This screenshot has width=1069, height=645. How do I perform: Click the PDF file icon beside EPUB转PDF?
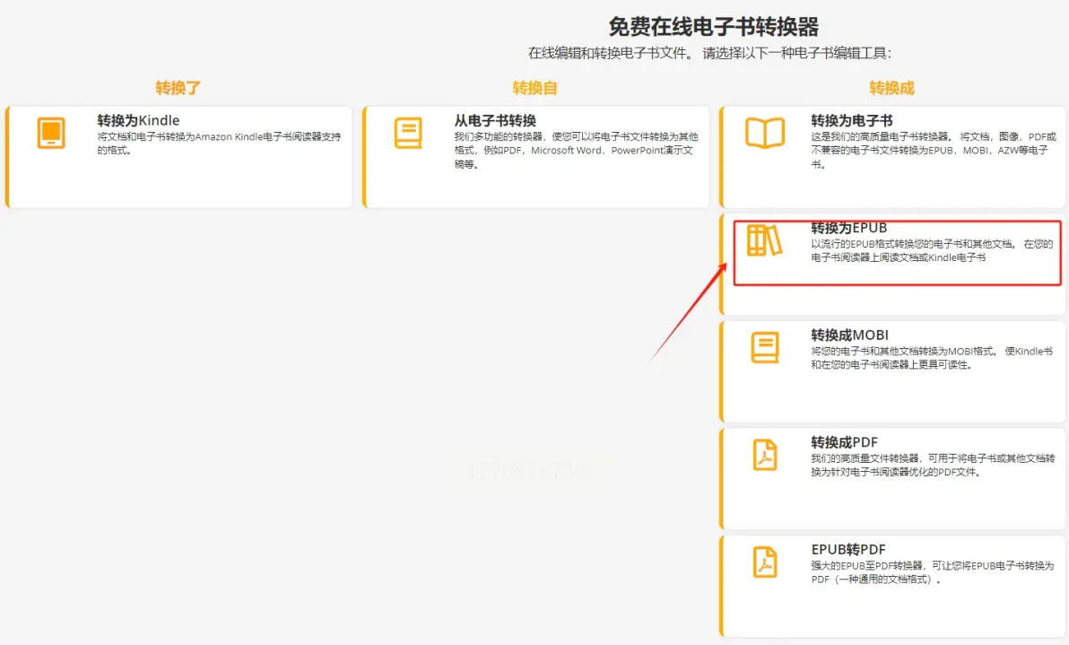765,562
